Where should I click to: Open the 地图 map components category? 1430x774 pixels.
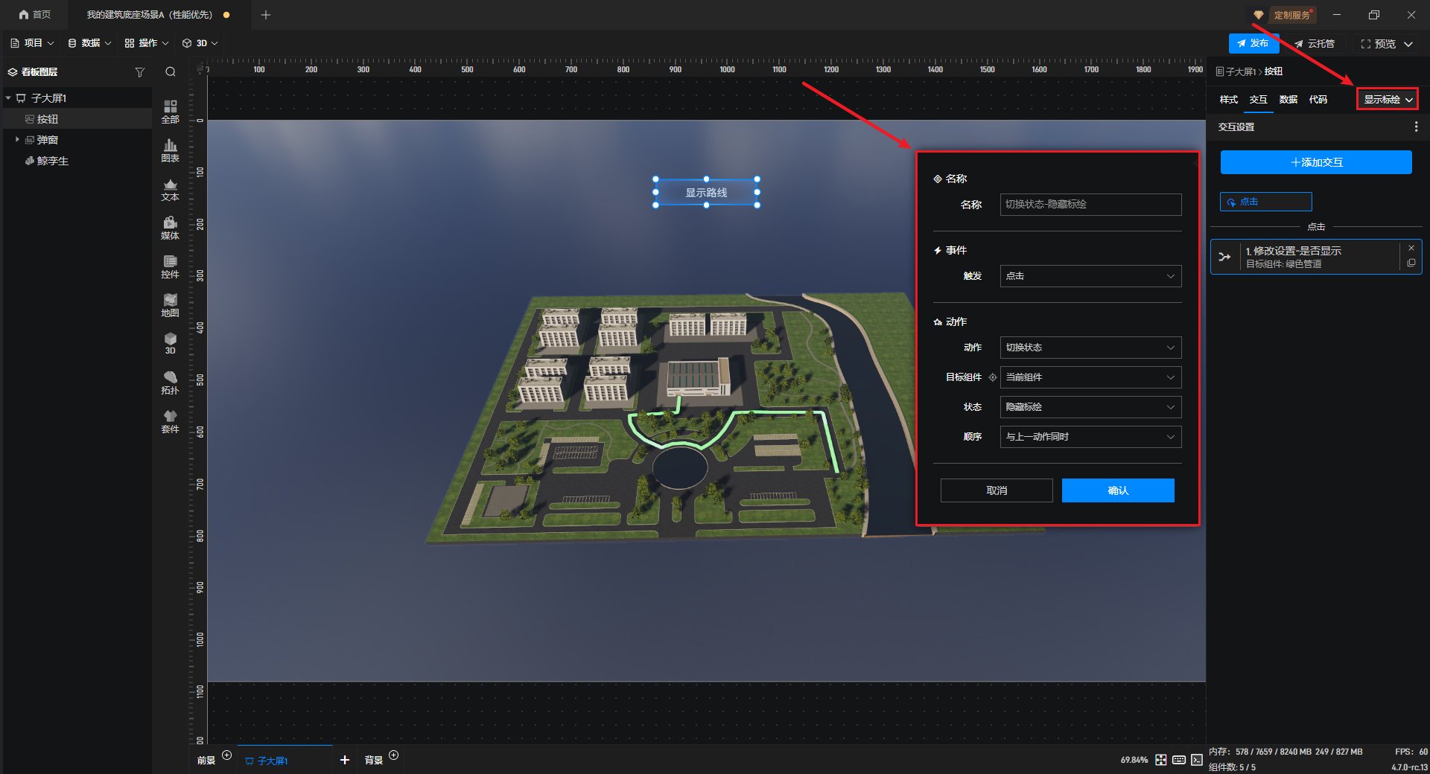[x=170, y=304]
